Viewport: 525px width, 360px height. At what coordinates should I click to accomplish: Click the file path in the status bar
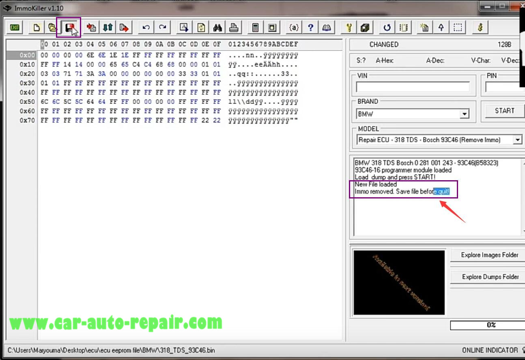click(111, 350)
